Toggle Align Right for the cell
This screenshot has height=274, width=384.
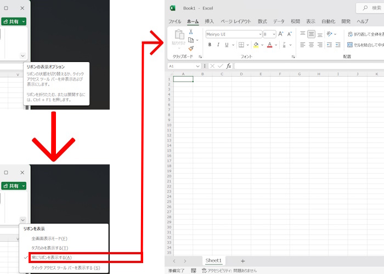(320, 45)
